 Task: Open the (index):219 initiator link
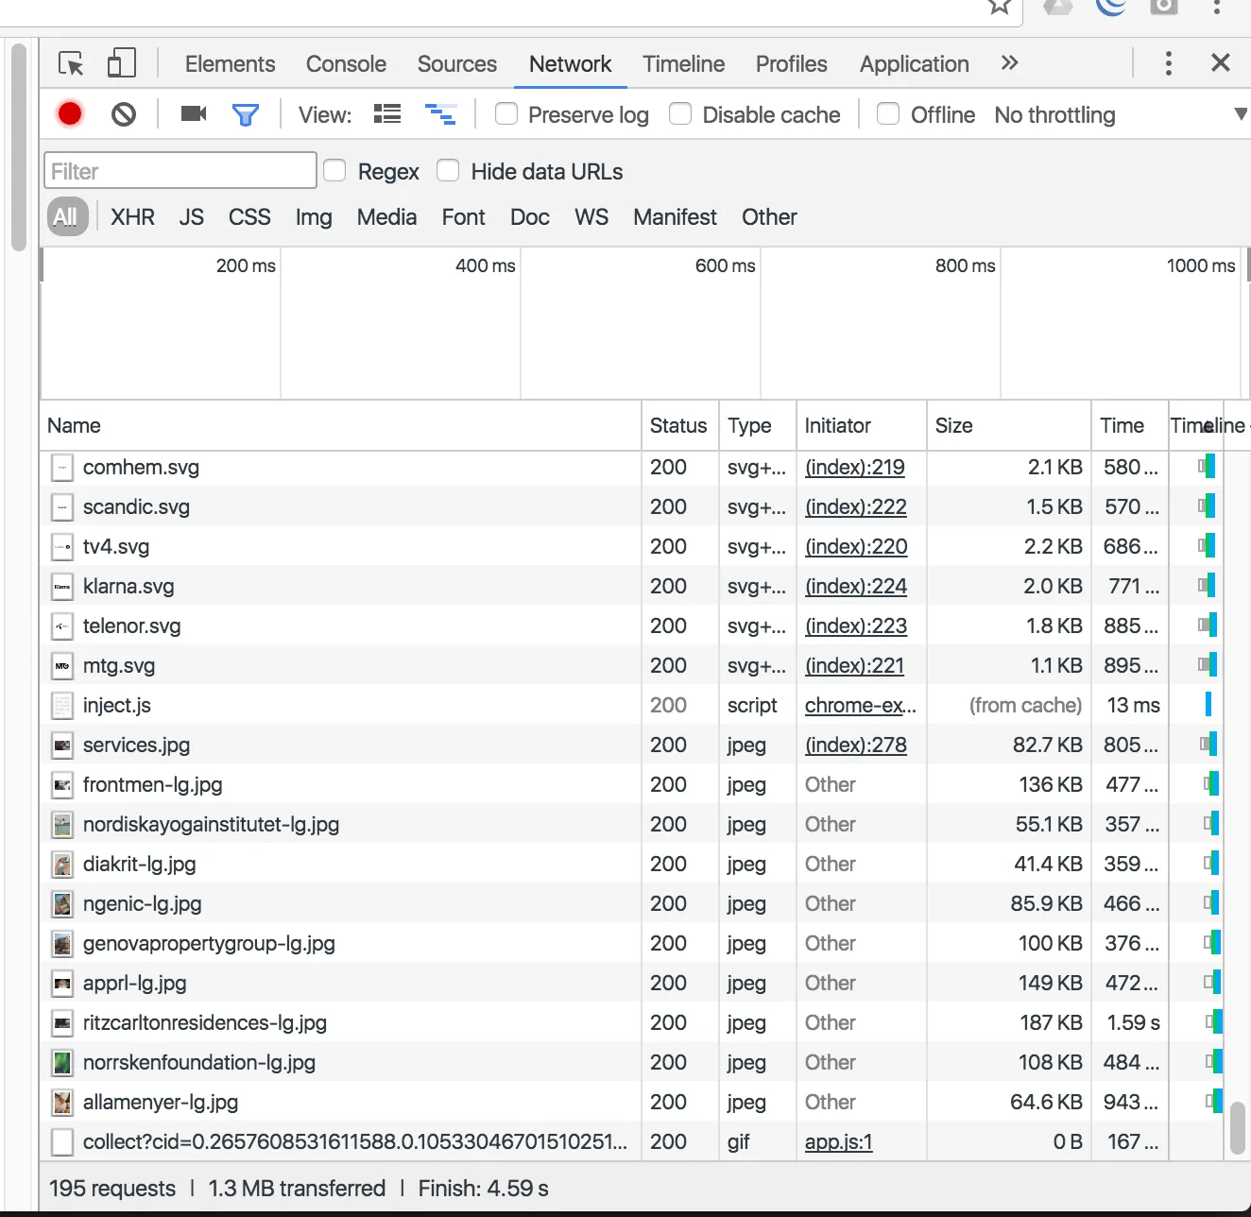pos(855,467)
